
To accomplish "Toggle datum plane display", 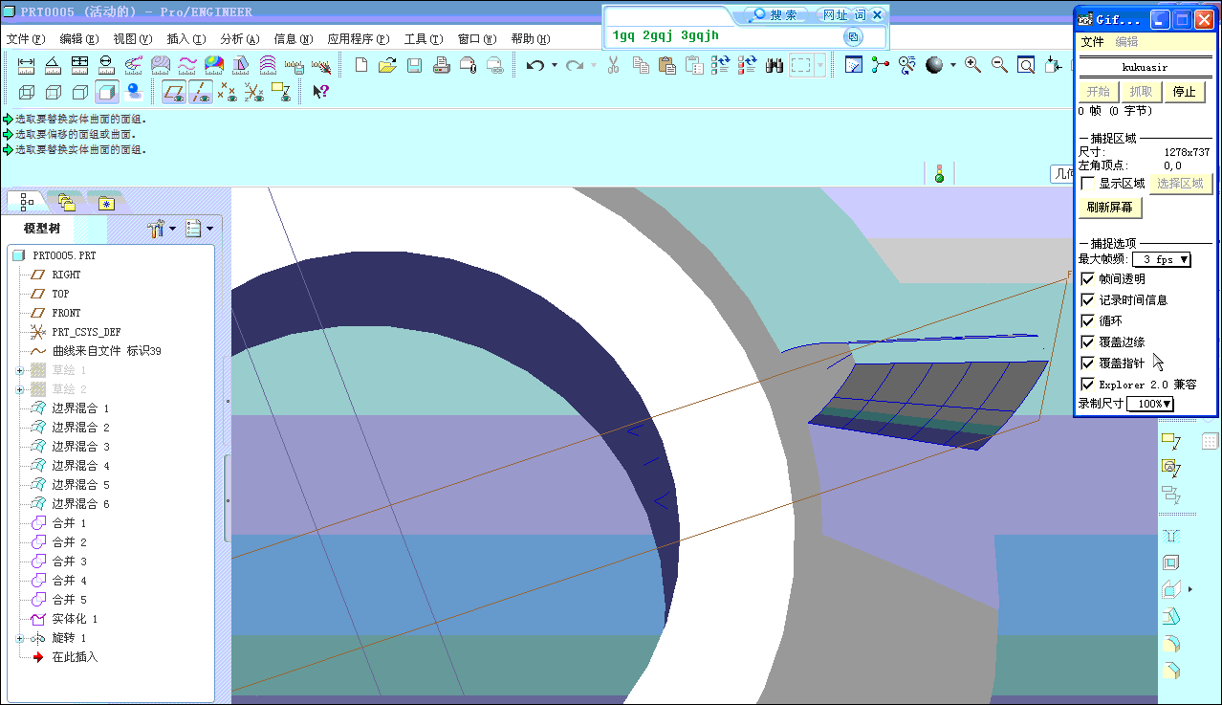I will pyautogui.click(x=174, y=92).
